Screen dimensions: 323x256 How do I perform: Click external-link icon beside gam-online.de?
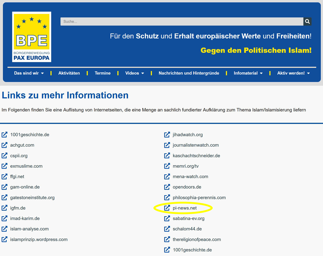point(5,187)
